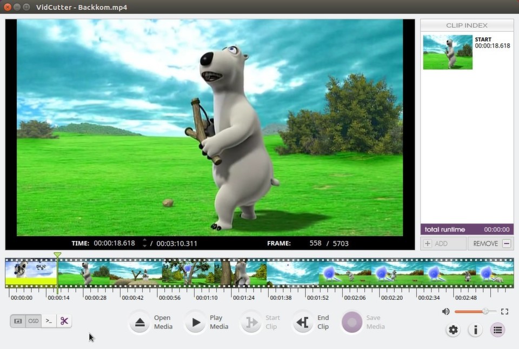519x349 pixels.
Task: Show application info via the info icon
Action: coord(475,330)
